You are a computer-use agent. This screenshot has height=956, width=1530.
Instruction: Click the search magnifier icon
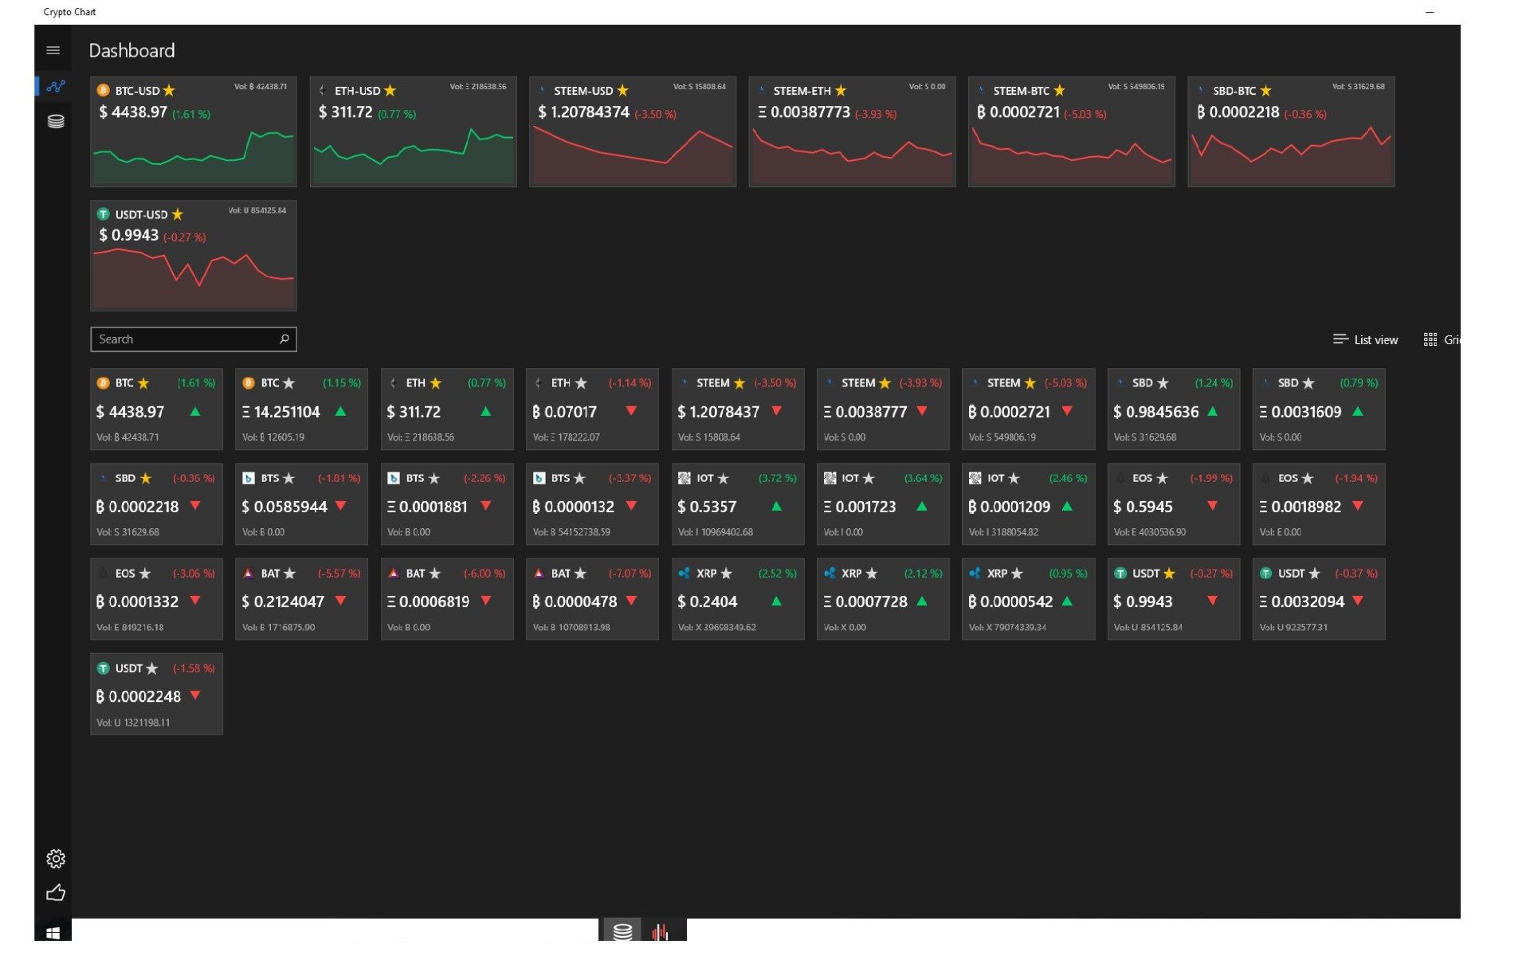[x=284, y=339]
